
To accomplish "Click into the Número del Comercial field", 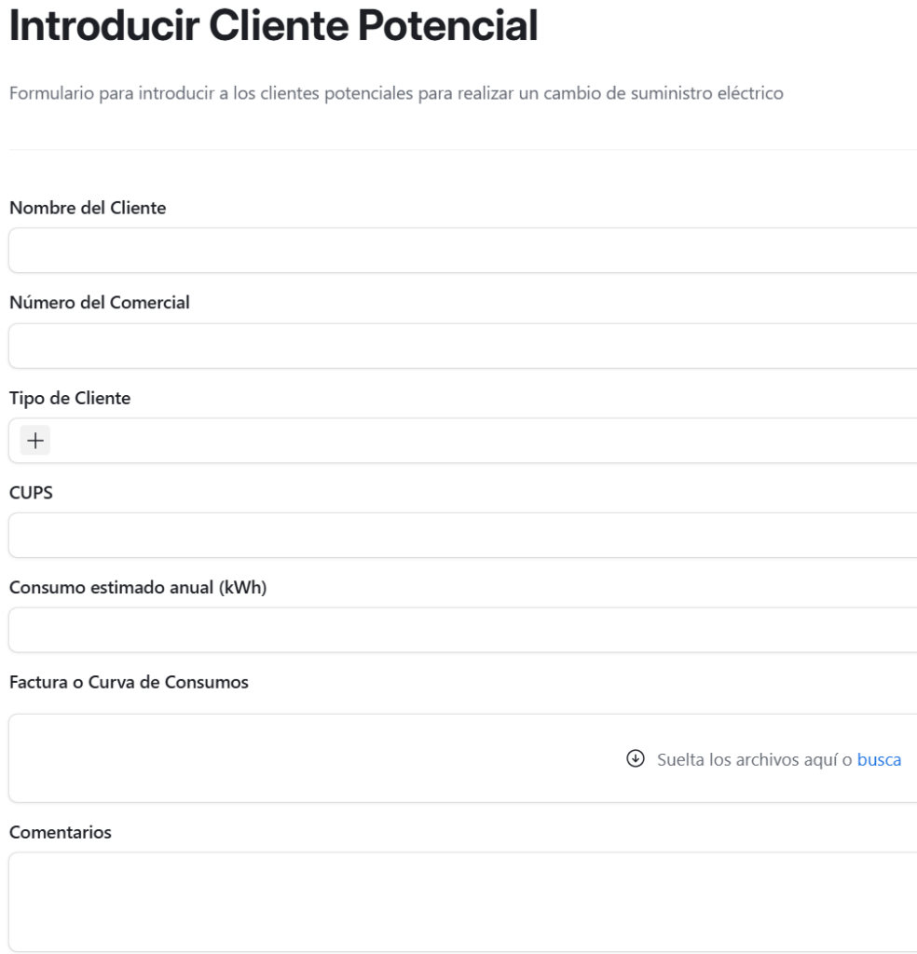I will (x=461, y=346).
